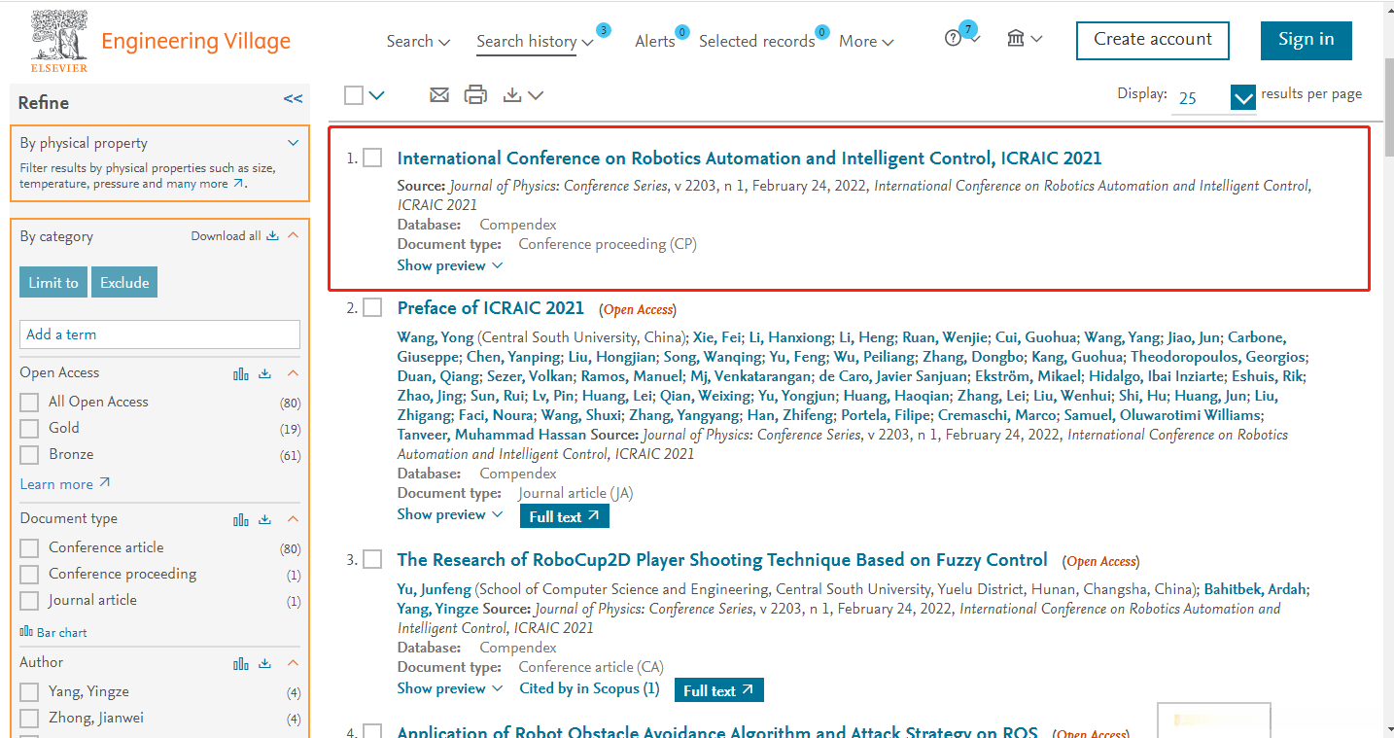
Task: Check the Gold open access filter
Action: [x=29, y=428]
